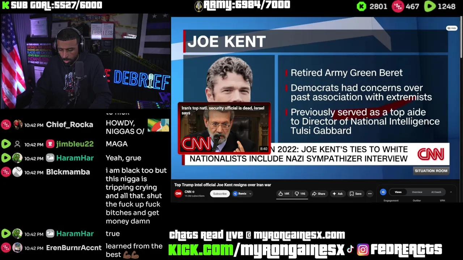Image resolution: width=463 pixels, height=260 pixels.
Task: Click the Outlier column label
Action: [x=417, y=200]
